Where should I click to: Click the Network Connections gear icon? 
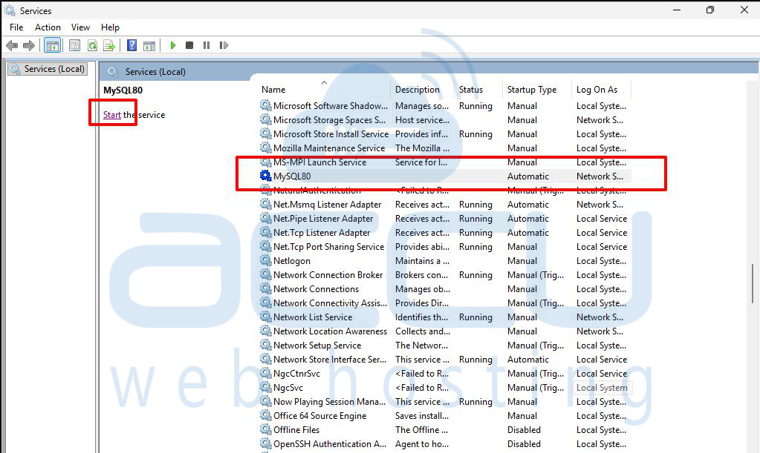click(265, 288)
